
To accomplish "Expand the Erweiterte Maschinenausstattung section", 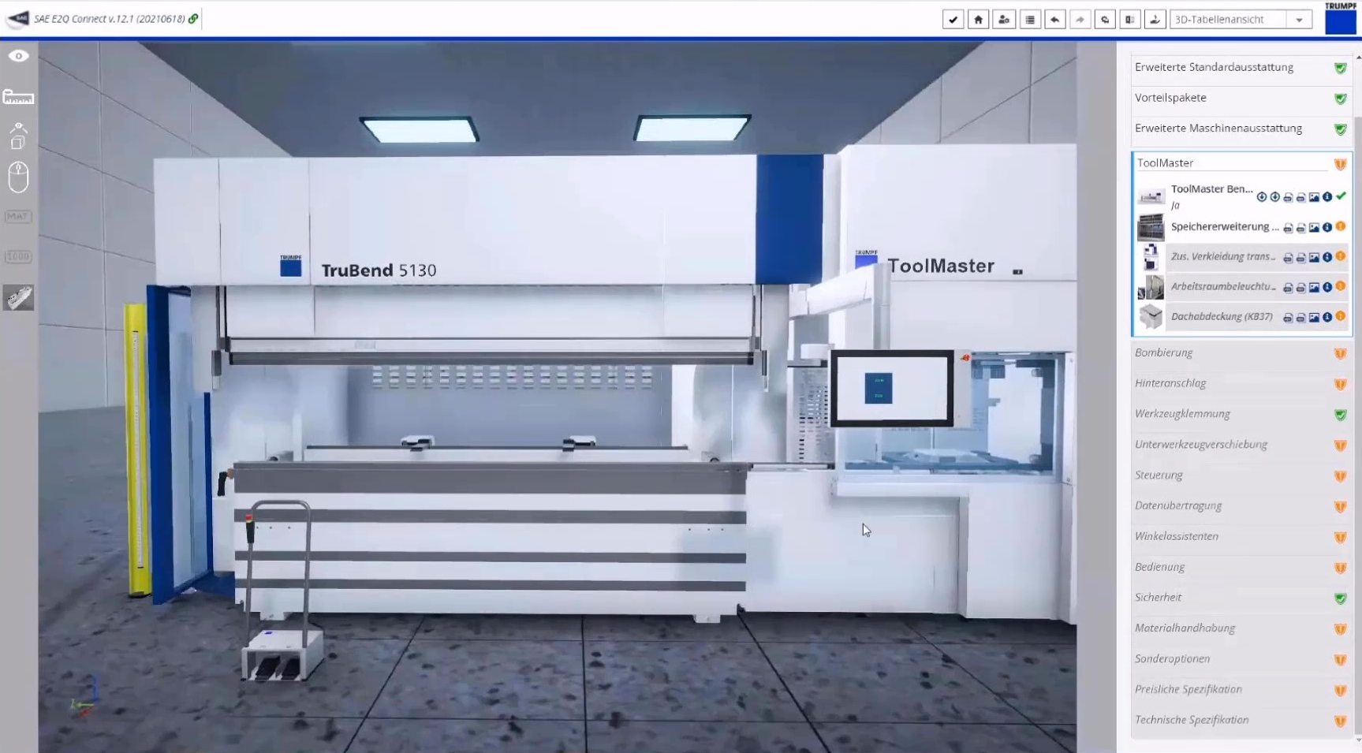I will [x=1241, y=129].
